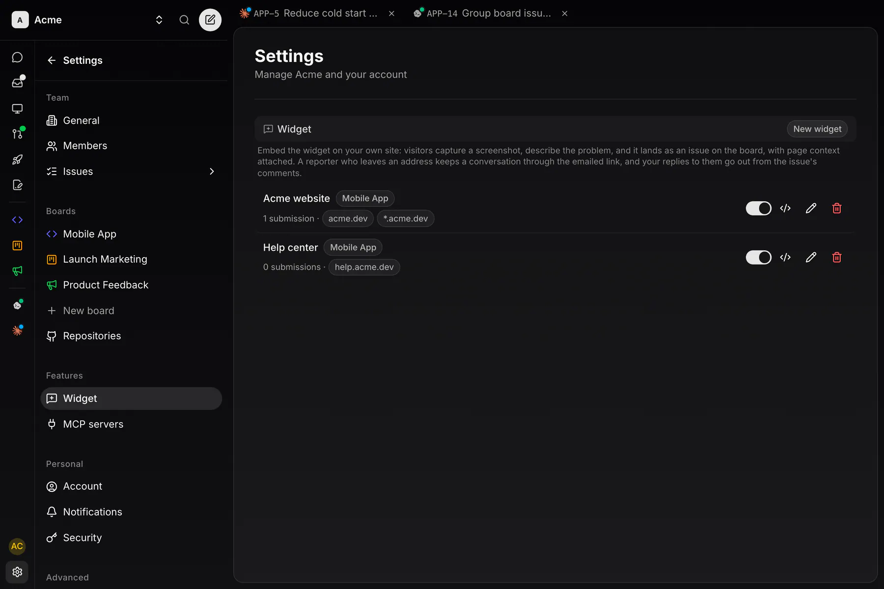Open Members settings
The height and width of the screenshot is (589, 884).
(x=131, y=146)
